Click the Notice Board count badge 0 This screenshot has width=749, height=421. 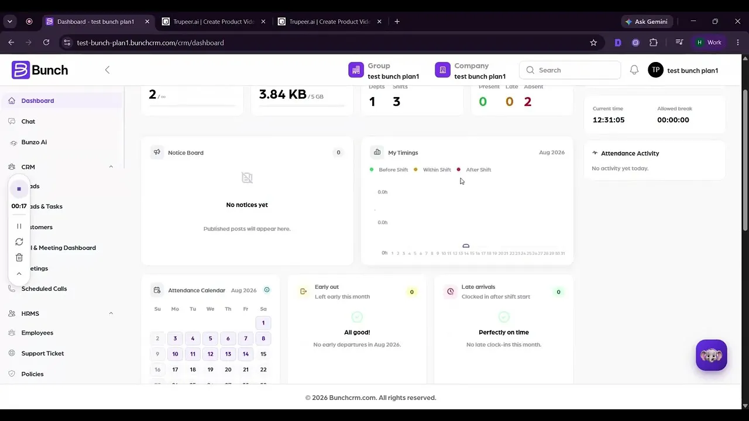click(x=338, y=153)
